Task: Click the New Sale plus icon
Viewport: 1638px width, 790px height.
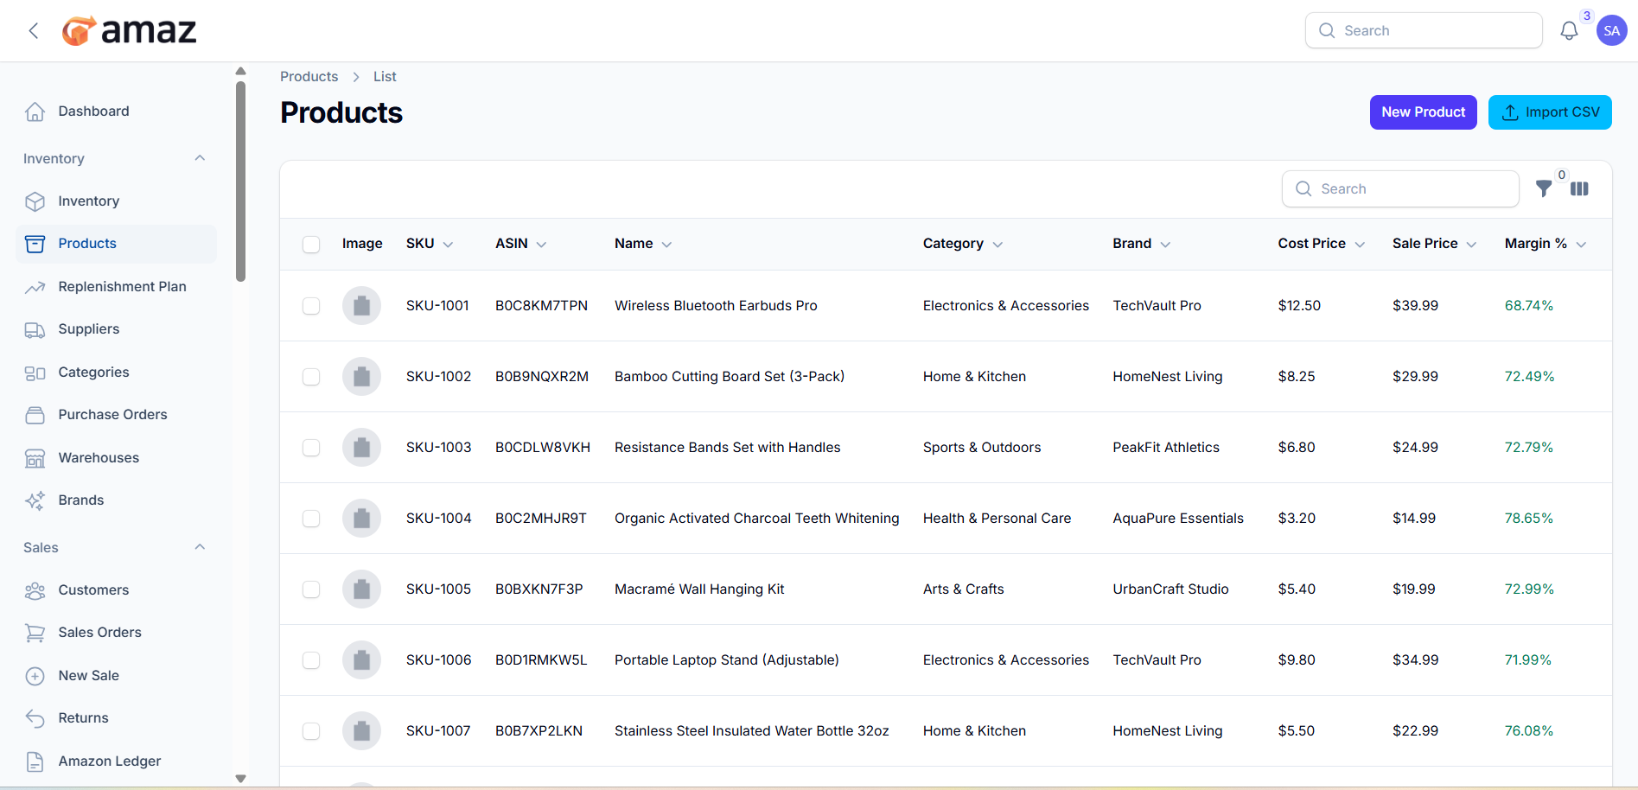Action: click(35, 676)
